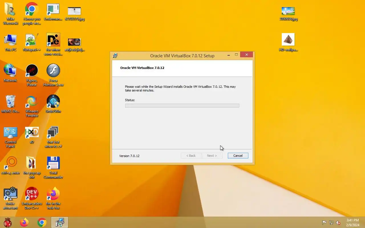Close the VirtualBox Setup window
365x228 pixels.
246,55
